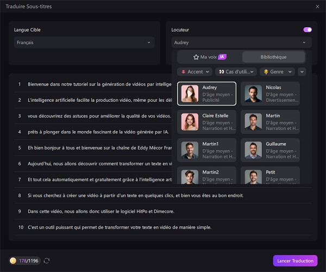The width and height of the screenshot is (326, 272).
Task: Choose the Petit voice avatar
Action: 253,177
